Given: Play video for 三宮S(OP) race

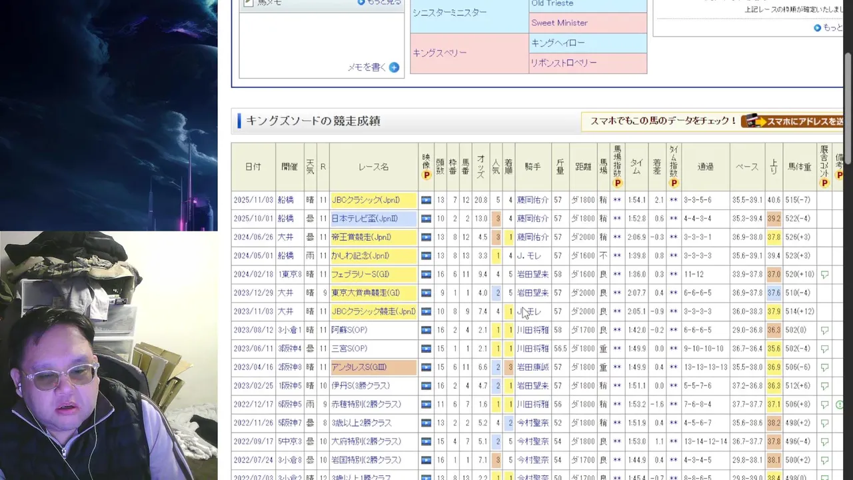Looking at the screenshot, I should tap(426, 349).
